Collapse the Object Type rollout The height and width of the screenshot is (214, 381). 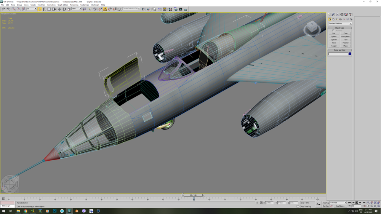tap(340, 28)
